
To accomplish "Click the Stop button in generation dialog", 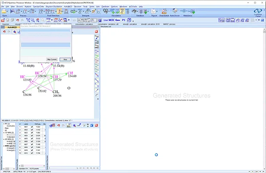I will pos(65,59).
